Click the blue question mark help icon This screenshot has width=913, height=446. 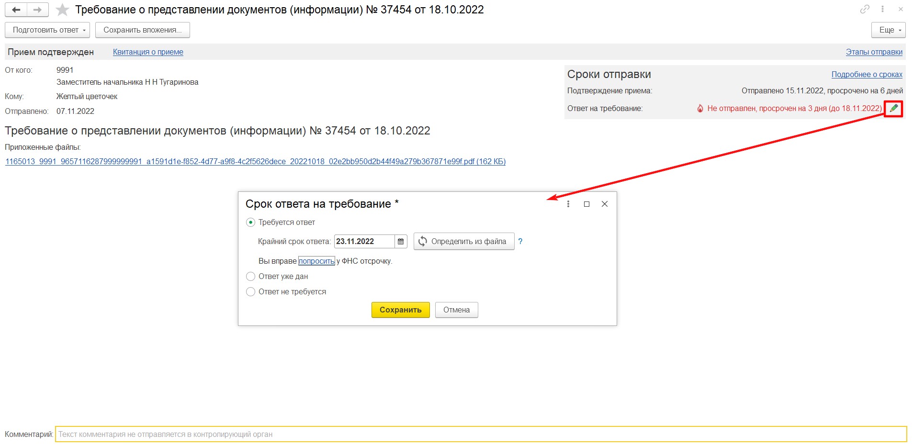(520, 242)
